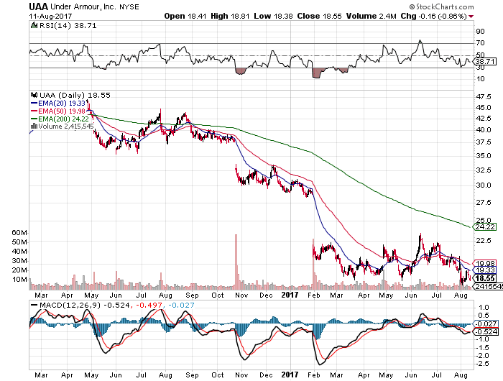Screen dimensions: 503x381
Task: Click the boxed -0.027 MACD axis tag
Action: click(486, 324)
